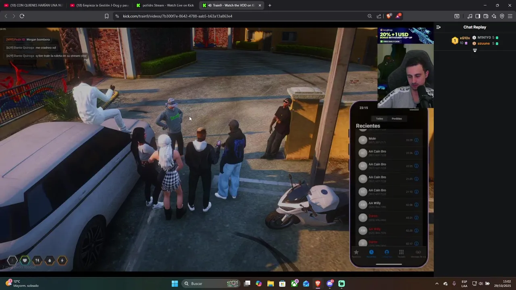Open zoom control in address bar
516x290 pixels.
click(370, 16)
